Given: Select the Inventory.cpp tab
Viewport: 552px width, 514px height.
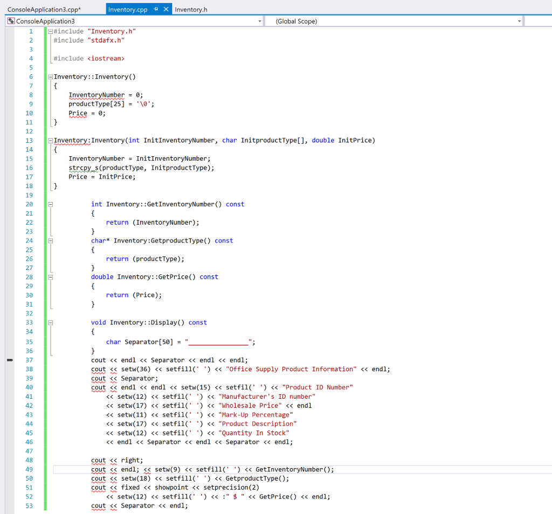Looking at the screenshot, I should (128, 10).
